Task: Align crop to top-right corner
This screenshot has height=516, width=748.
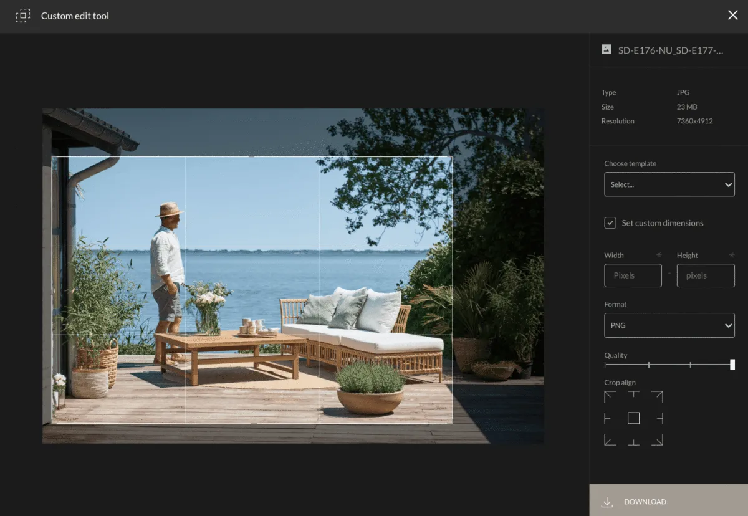Action: coord(657,396)
